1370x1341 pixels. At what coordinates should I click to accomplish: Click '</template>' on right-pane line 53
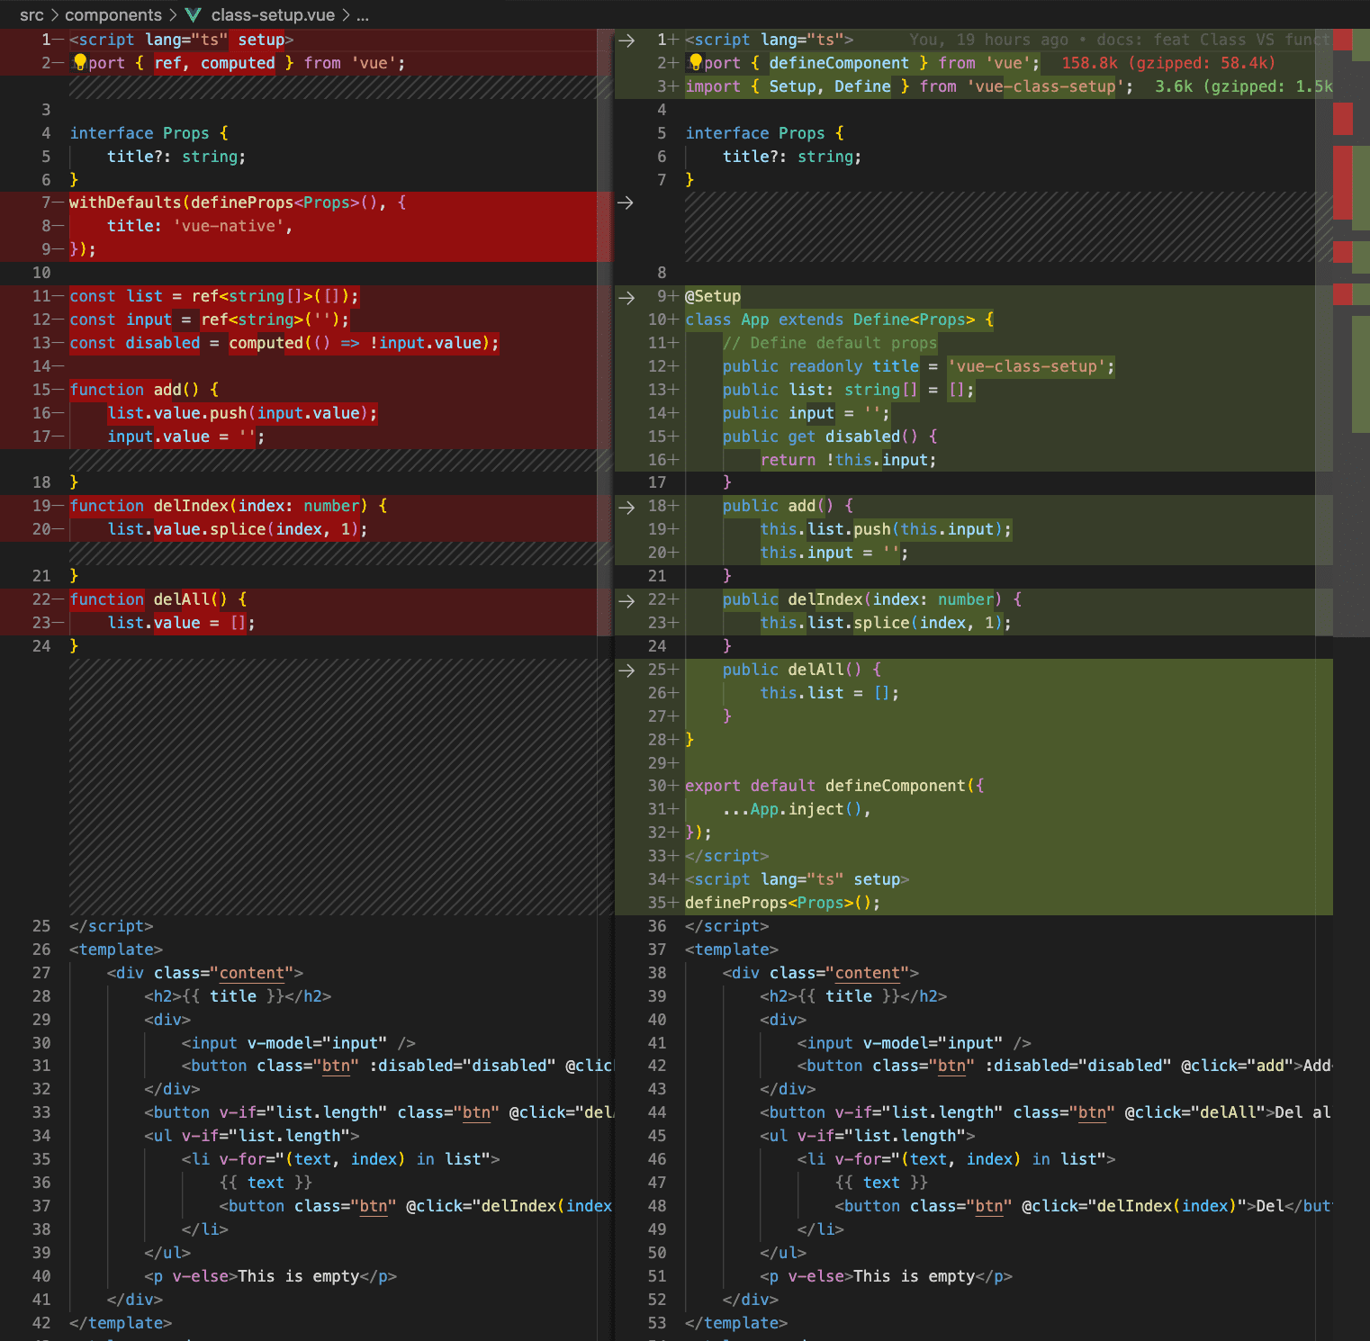(736, 1323)
